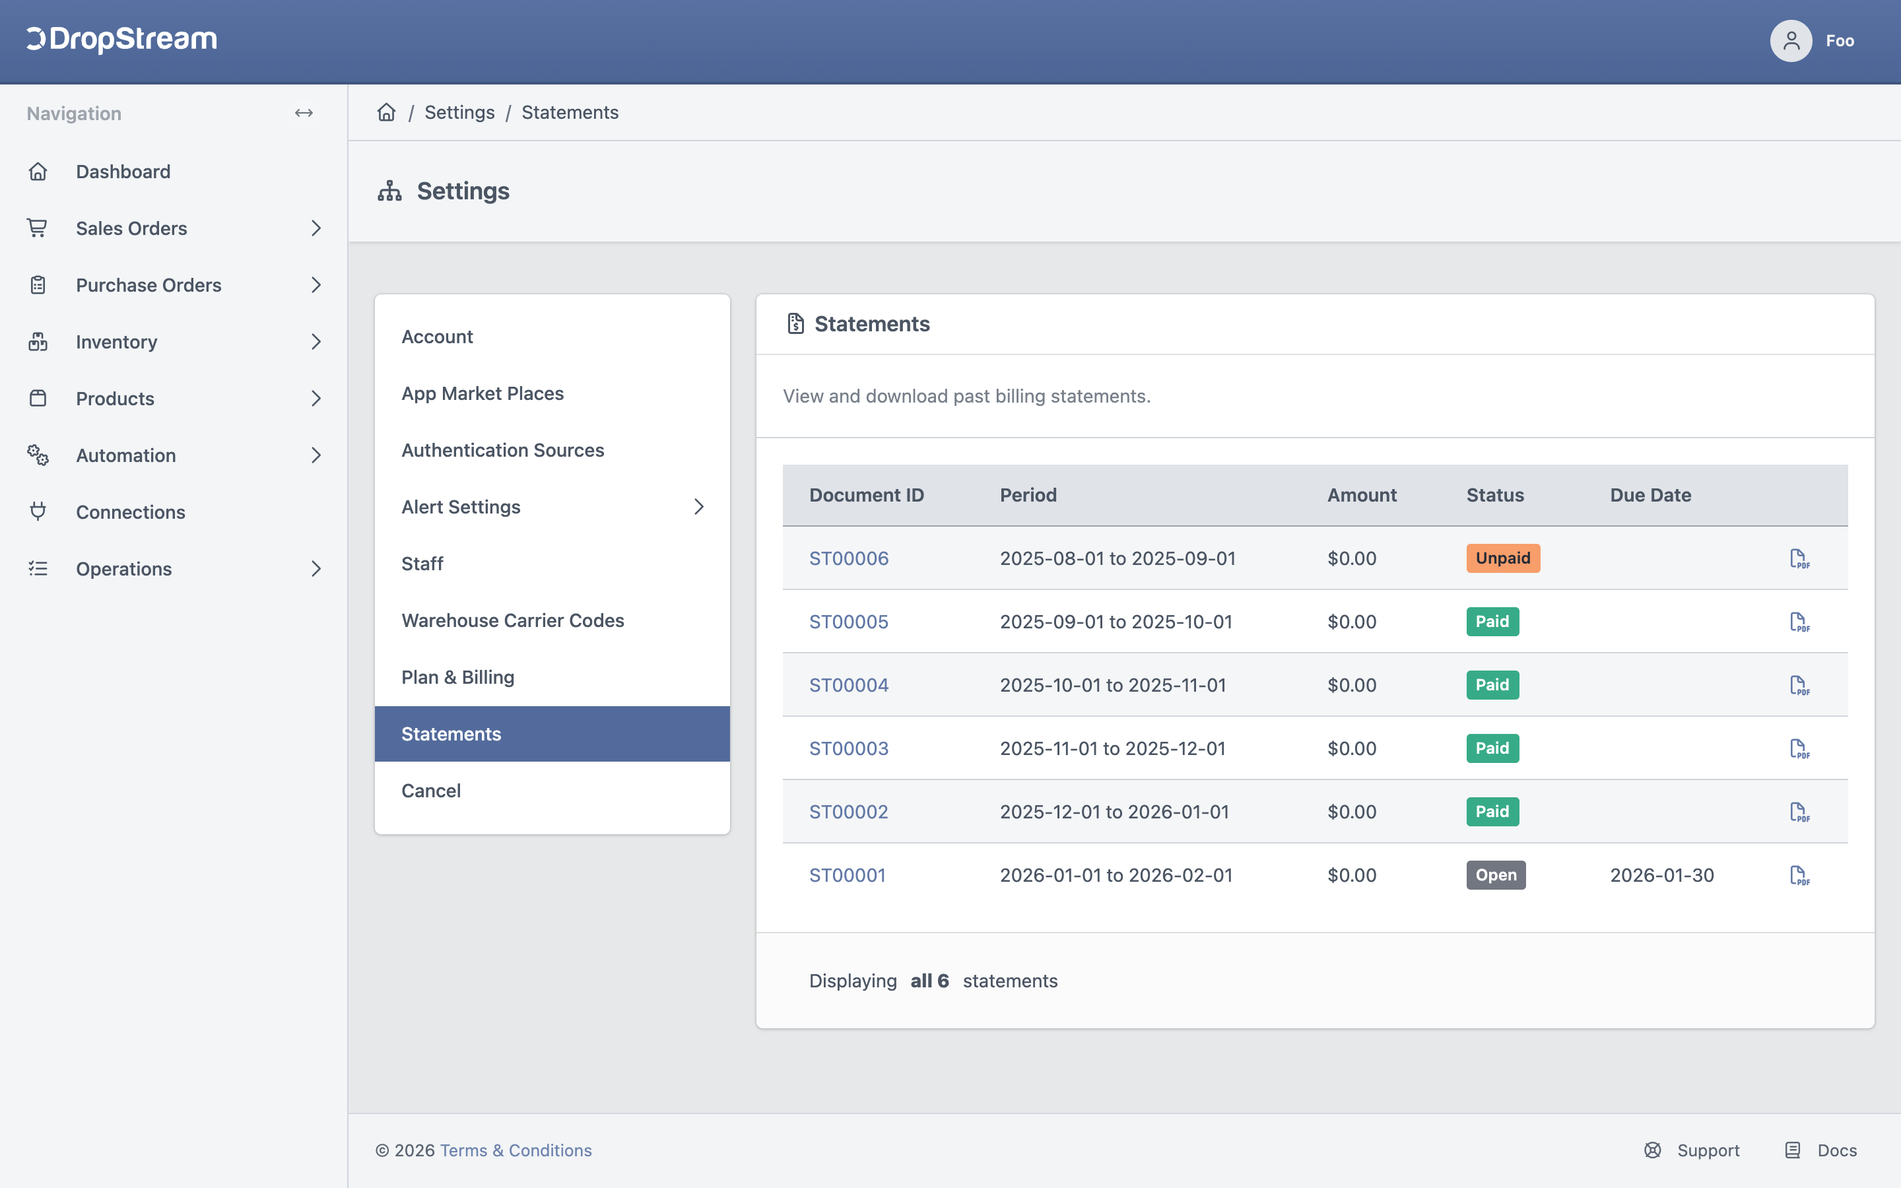
Task: Click the Unpaid status badge
Action: click(1503, 558)
